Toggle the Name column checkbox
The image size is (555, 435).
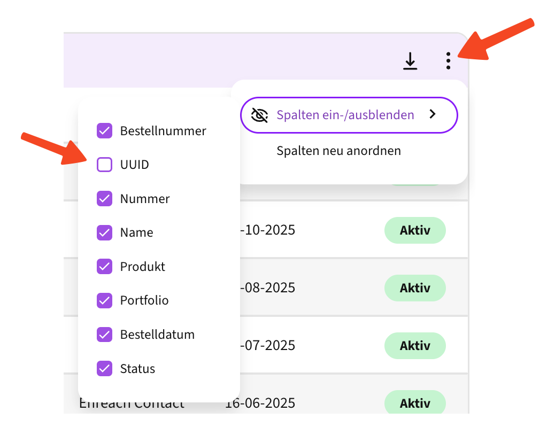[104, 232]
